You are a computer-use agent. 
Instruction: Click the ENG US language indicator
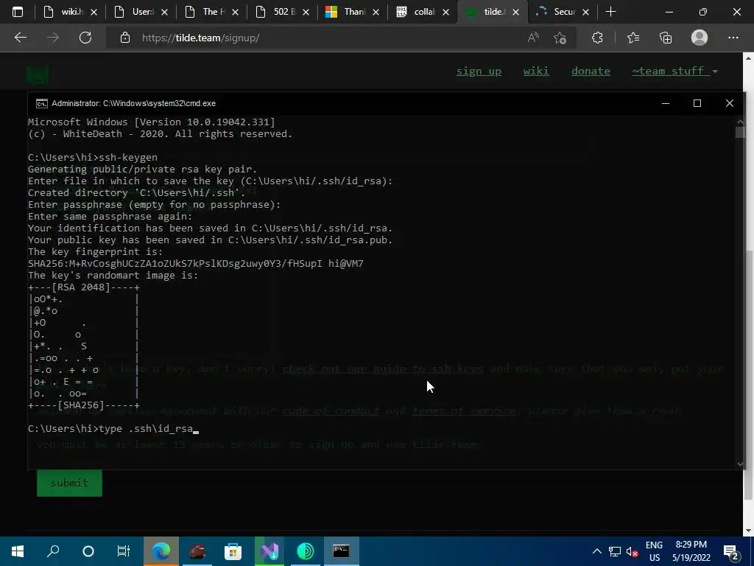[655, 551]
